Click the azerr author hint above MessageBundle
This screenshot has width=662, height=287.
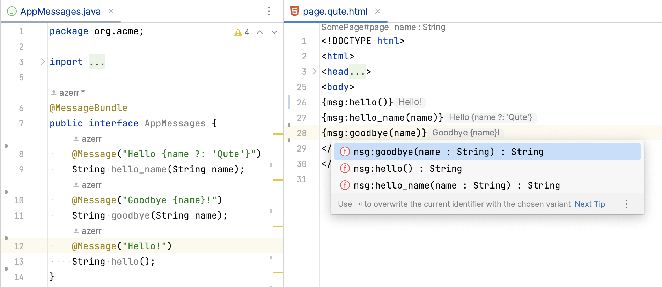68,93
